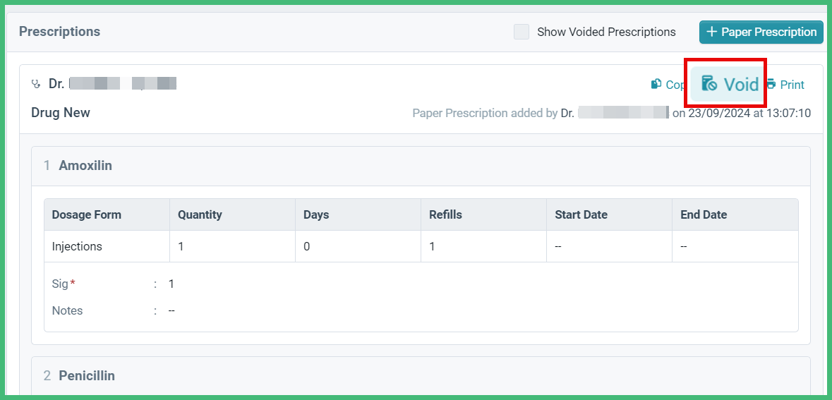
Task: Click the stethoscope icon beside doctor name
Action: coord(36,84)
